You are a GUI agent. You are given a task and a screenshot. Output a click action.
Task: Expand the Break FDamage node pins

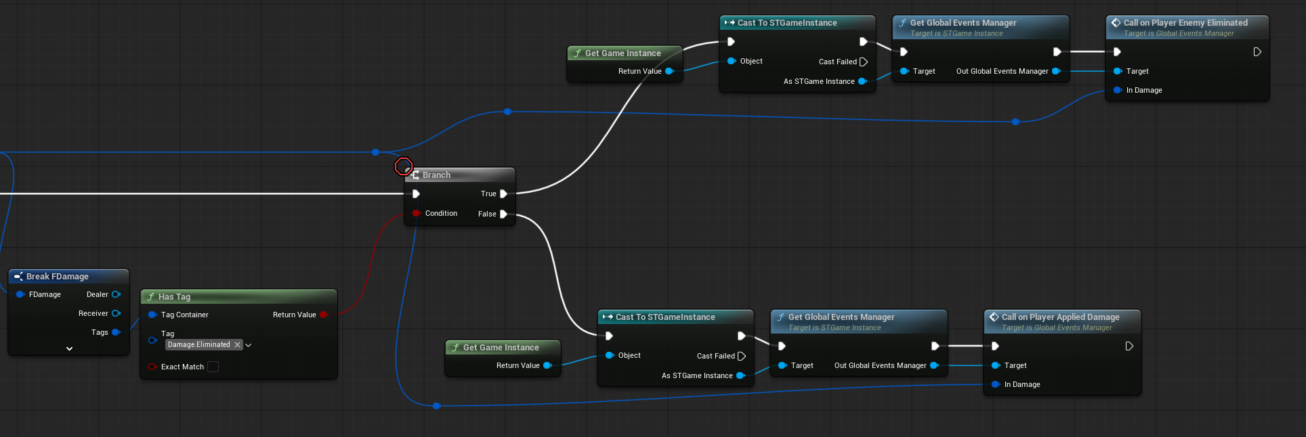tap(69, 348)
